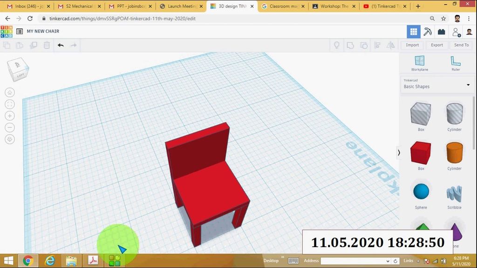Open the user profile avatar in Tinkercad
This screenshot has width=477, height=268.
469,32
